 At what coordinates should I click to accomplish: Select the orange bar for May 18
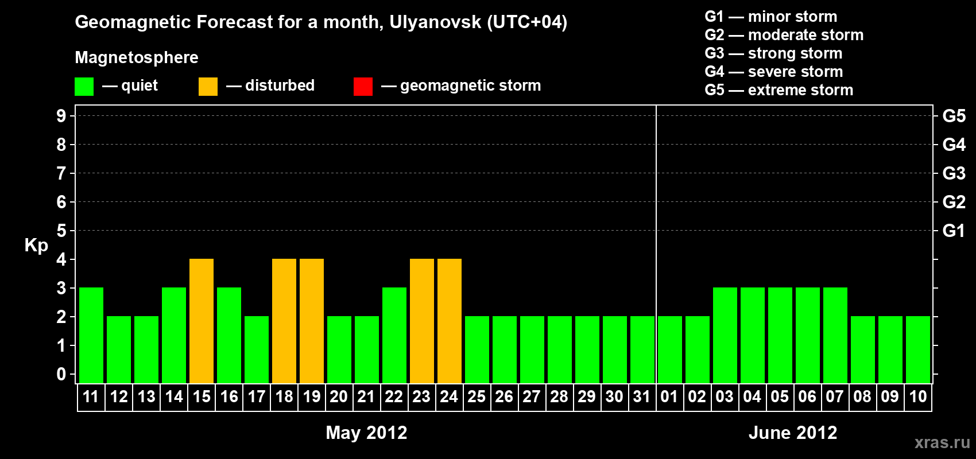click(x=284, y=321)
